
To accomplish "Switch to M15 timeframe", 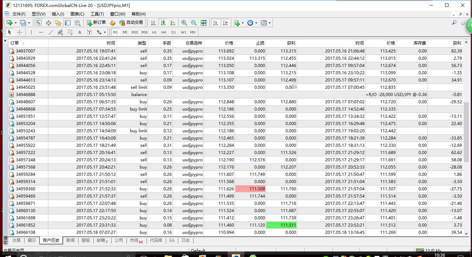I will coord(135,32).
